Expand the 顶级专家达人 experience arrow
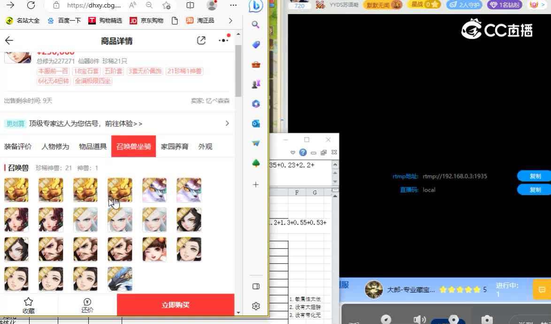 [x=227, y=123]
